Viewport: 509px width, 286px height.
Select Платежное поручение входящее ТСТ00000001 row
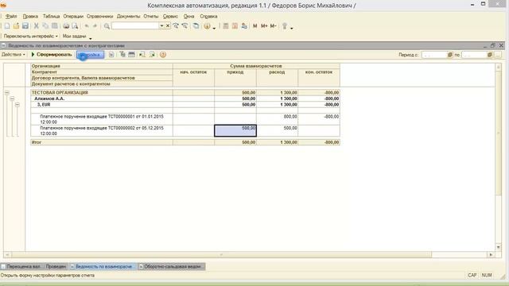pyautogui.click(x=102, y=119)
